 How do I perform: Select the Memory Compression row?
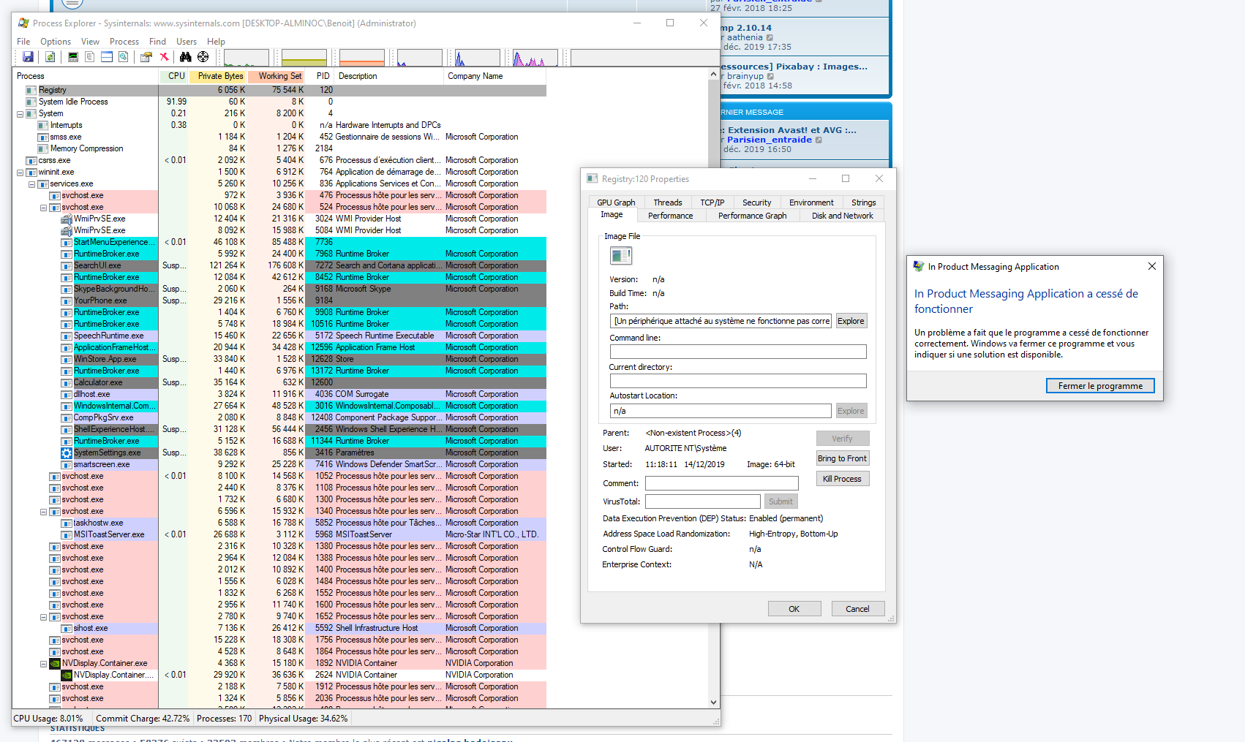(x=279, y=148)
